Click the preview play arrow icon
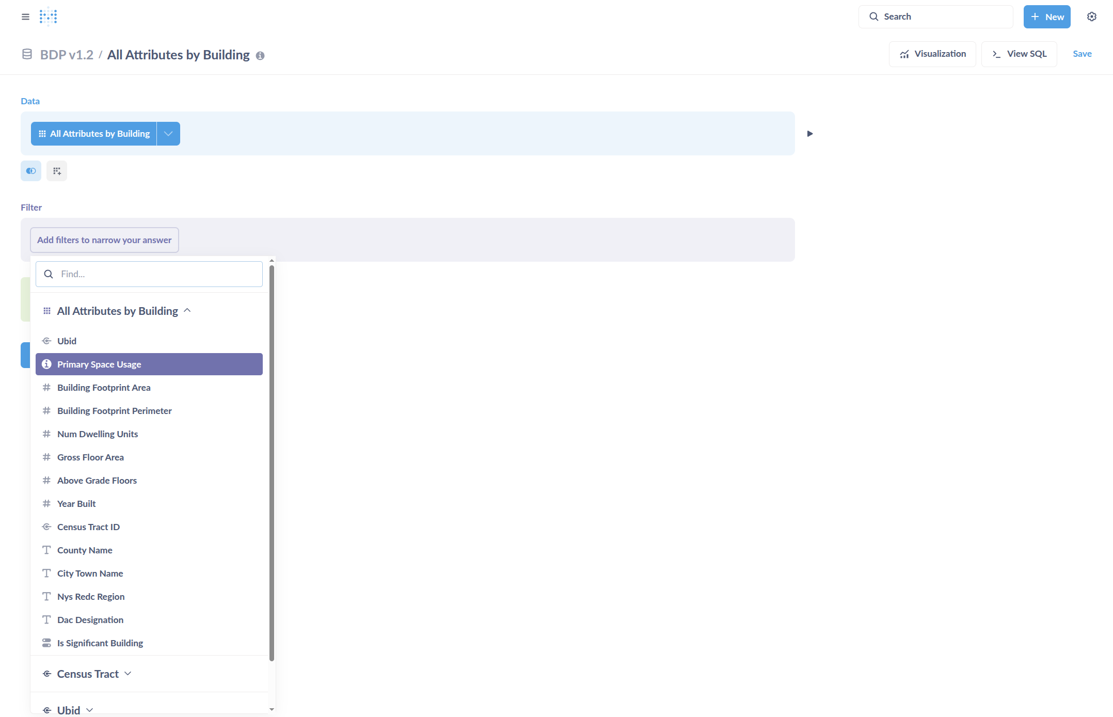The height and width of the screenshot is (717, 1113). [809, 134]
